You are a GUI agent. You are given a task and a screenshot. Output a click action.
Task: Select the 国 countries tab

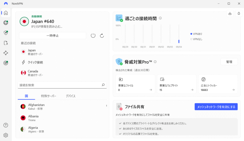[27, 96]
